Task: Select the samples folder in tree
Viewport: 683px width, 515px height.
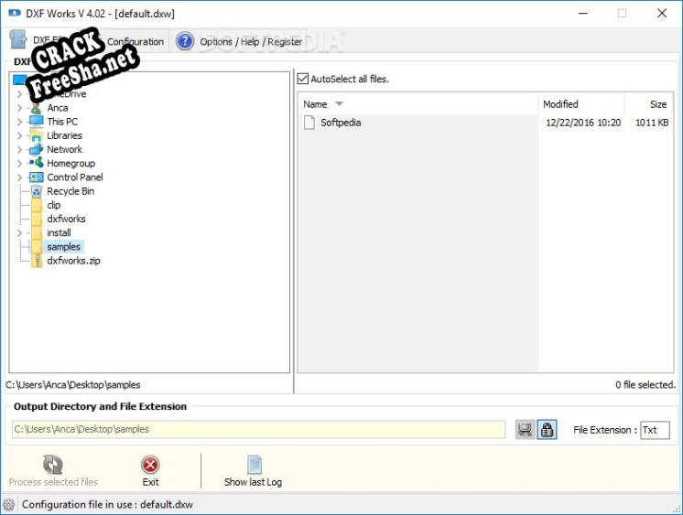Action: click(x=63, y=247)
